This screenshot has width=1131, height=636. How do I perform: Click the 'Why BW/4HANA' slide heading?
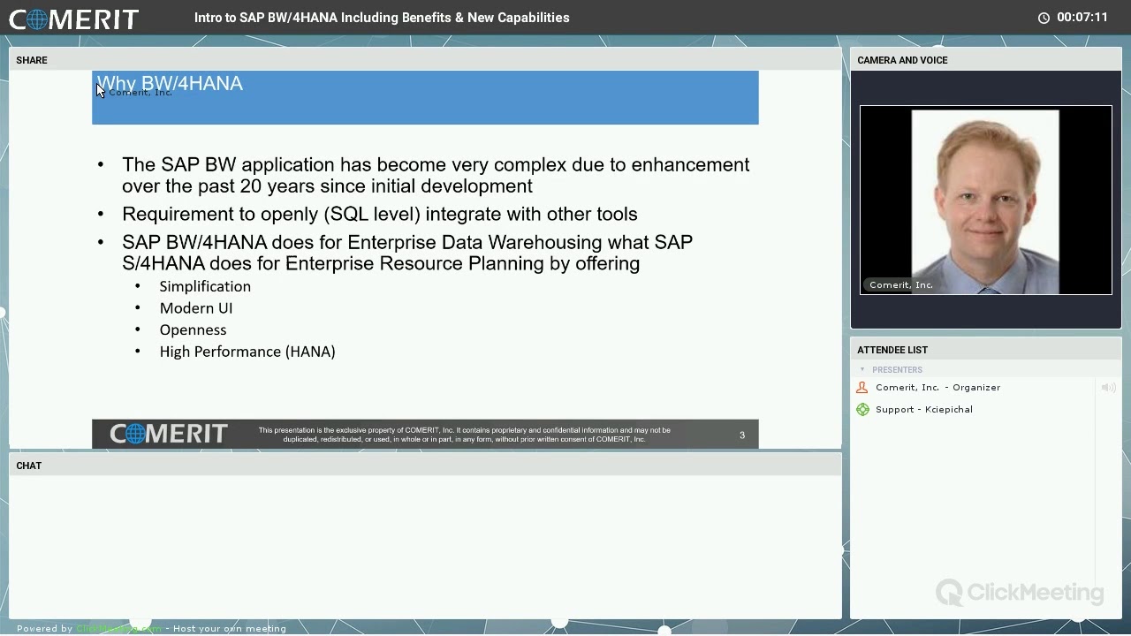coord(170,83)
